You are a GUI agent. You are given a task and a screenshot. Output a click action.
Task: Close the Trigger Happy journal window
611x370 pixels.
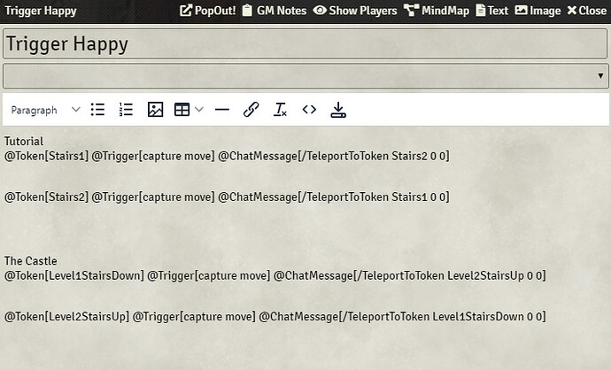click(587, 11)
